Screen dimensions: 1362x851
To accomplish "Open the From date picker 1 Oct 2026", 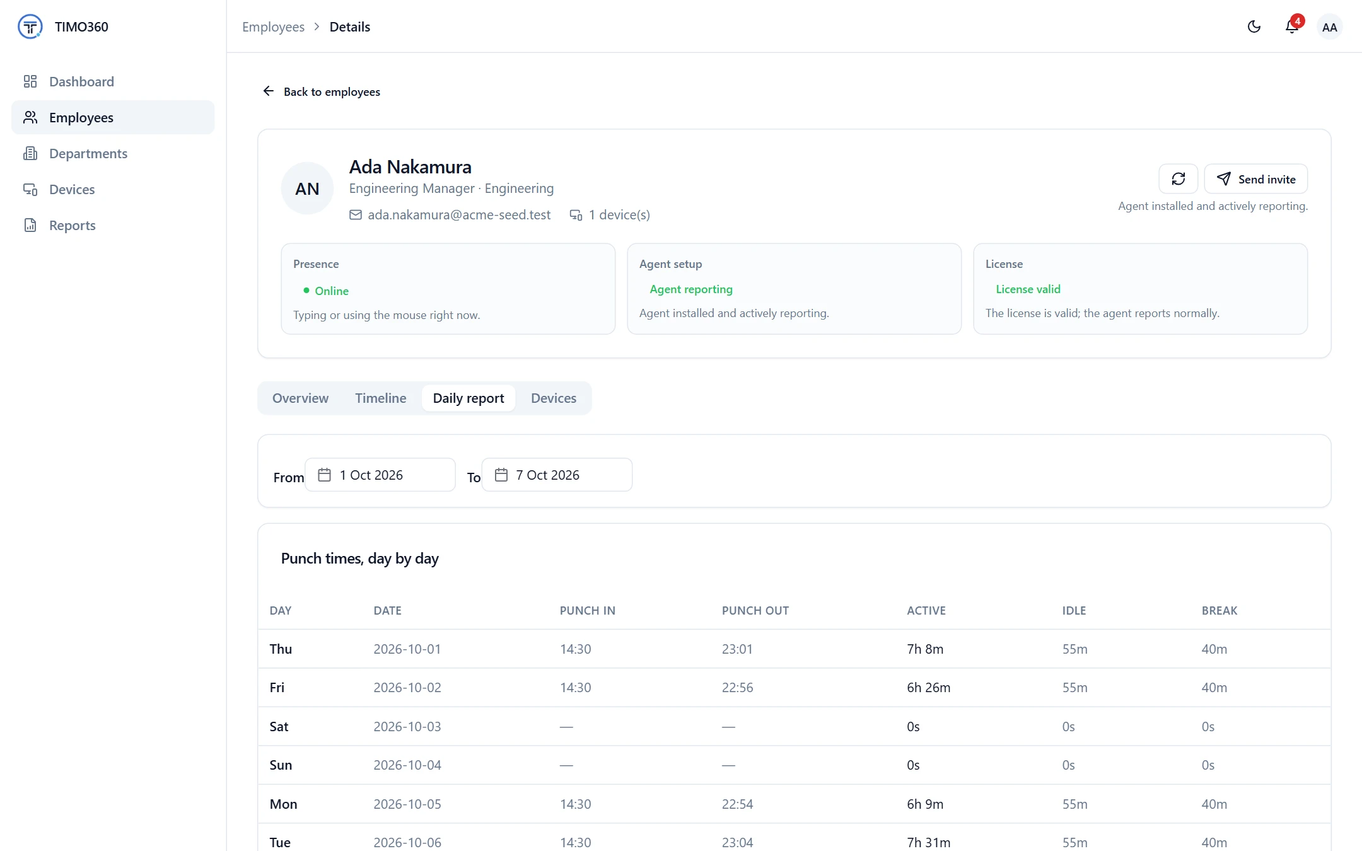I will pyautogui.click(x=380, y=475).
